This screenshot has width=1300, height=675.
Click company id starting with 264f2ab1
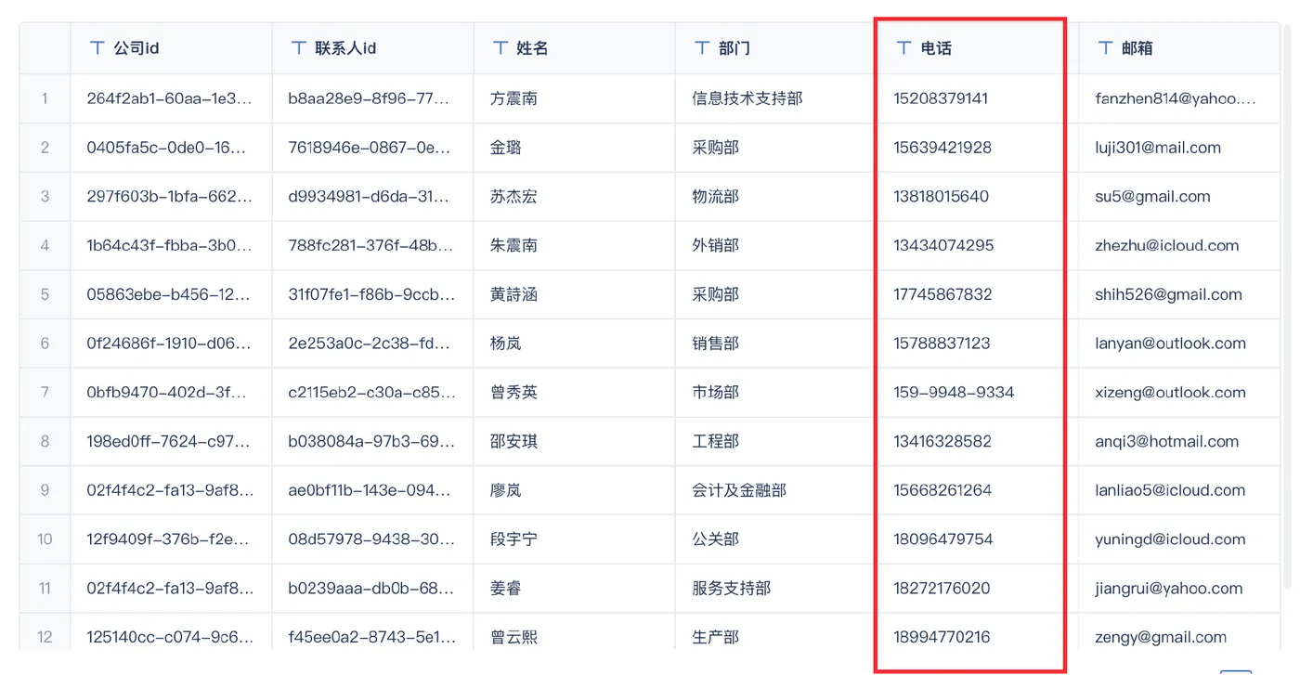point(170,98)
